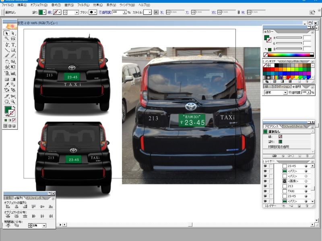Screen dimensions: 322x241
Task: Open fill color dropdown in control bar
Action: pyautogui.click(x=44, y=12)
